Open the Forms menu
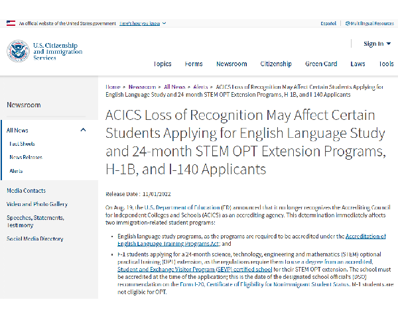 [194, 64]
